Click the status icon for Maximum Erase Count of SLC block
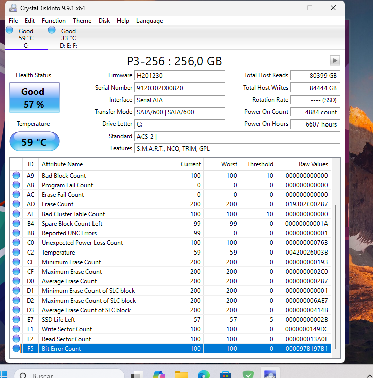This screenshot has width=373, height=378. [x=16, y=301]
